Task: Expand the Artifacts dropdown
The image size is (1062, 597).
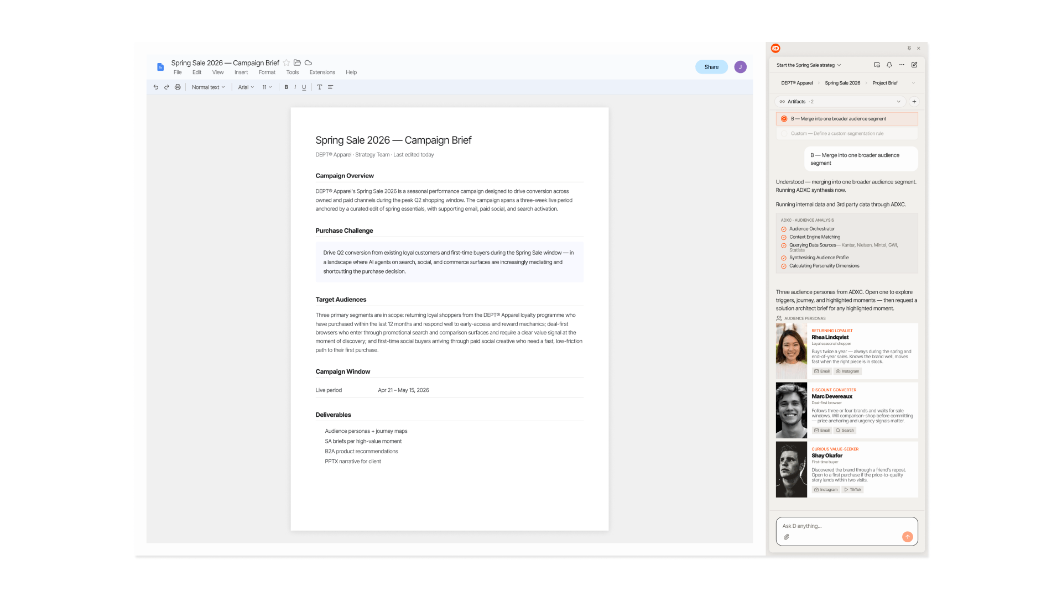Action: coord(840,102)
